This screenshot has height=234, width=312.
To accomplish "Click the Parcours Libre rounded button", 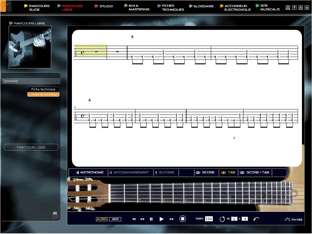I will click(31, 147).
